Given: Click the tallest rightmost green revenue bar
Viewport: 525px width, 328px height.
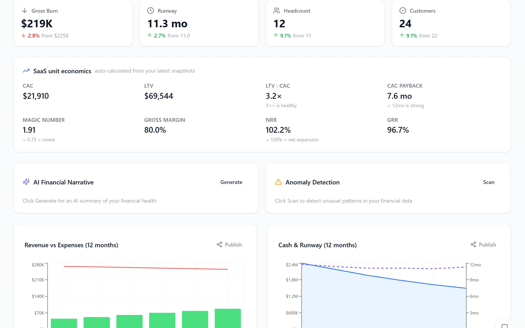Looking at the screenshot, I should click(228, 318).
